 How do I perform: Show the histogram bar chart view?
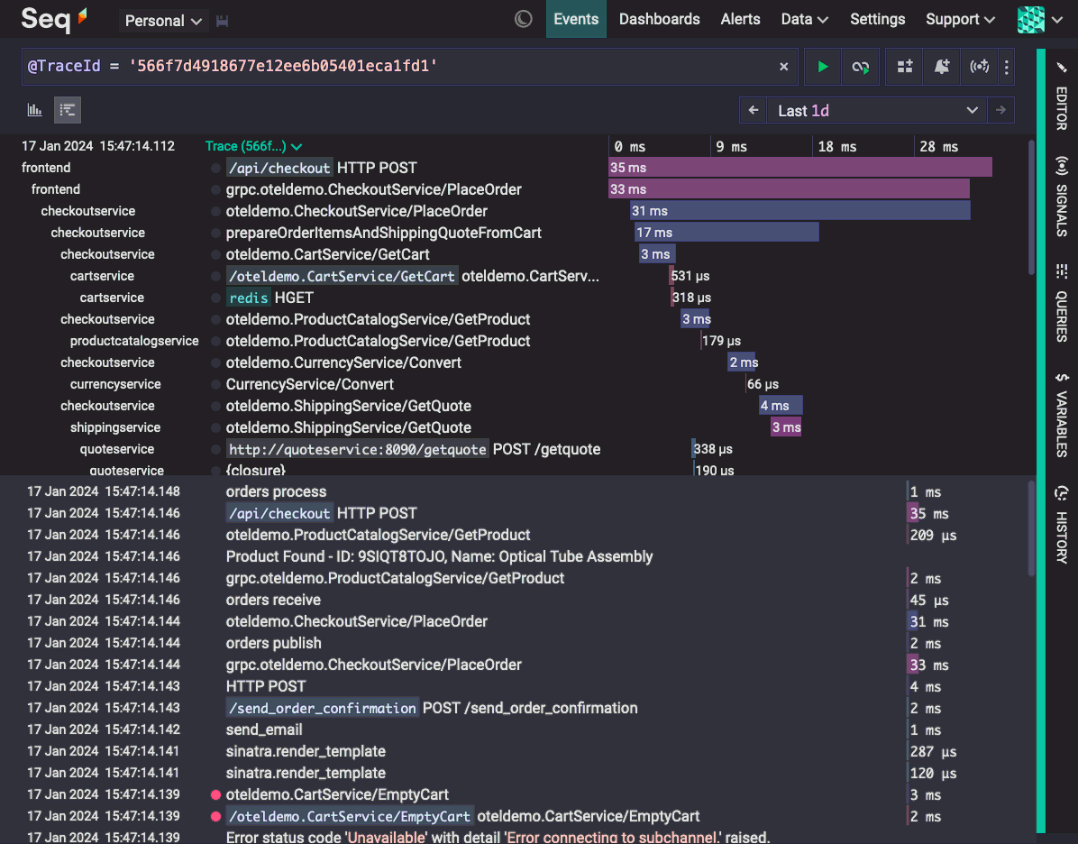(x=34, y=109)
